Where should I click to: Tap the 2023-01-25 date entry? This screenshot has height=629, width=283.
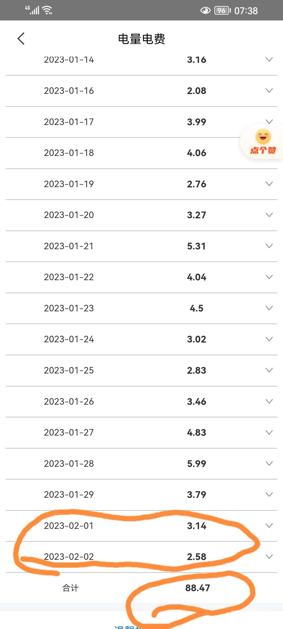(x=69, y=370)
